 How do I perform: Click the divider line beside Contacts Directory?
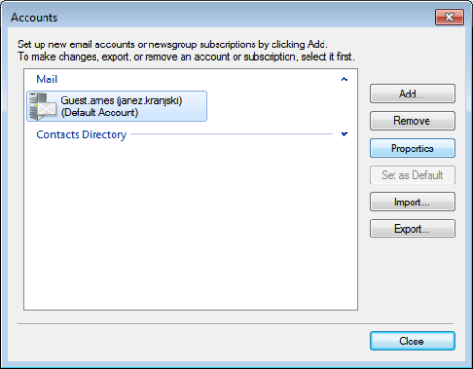coord(232,134)
